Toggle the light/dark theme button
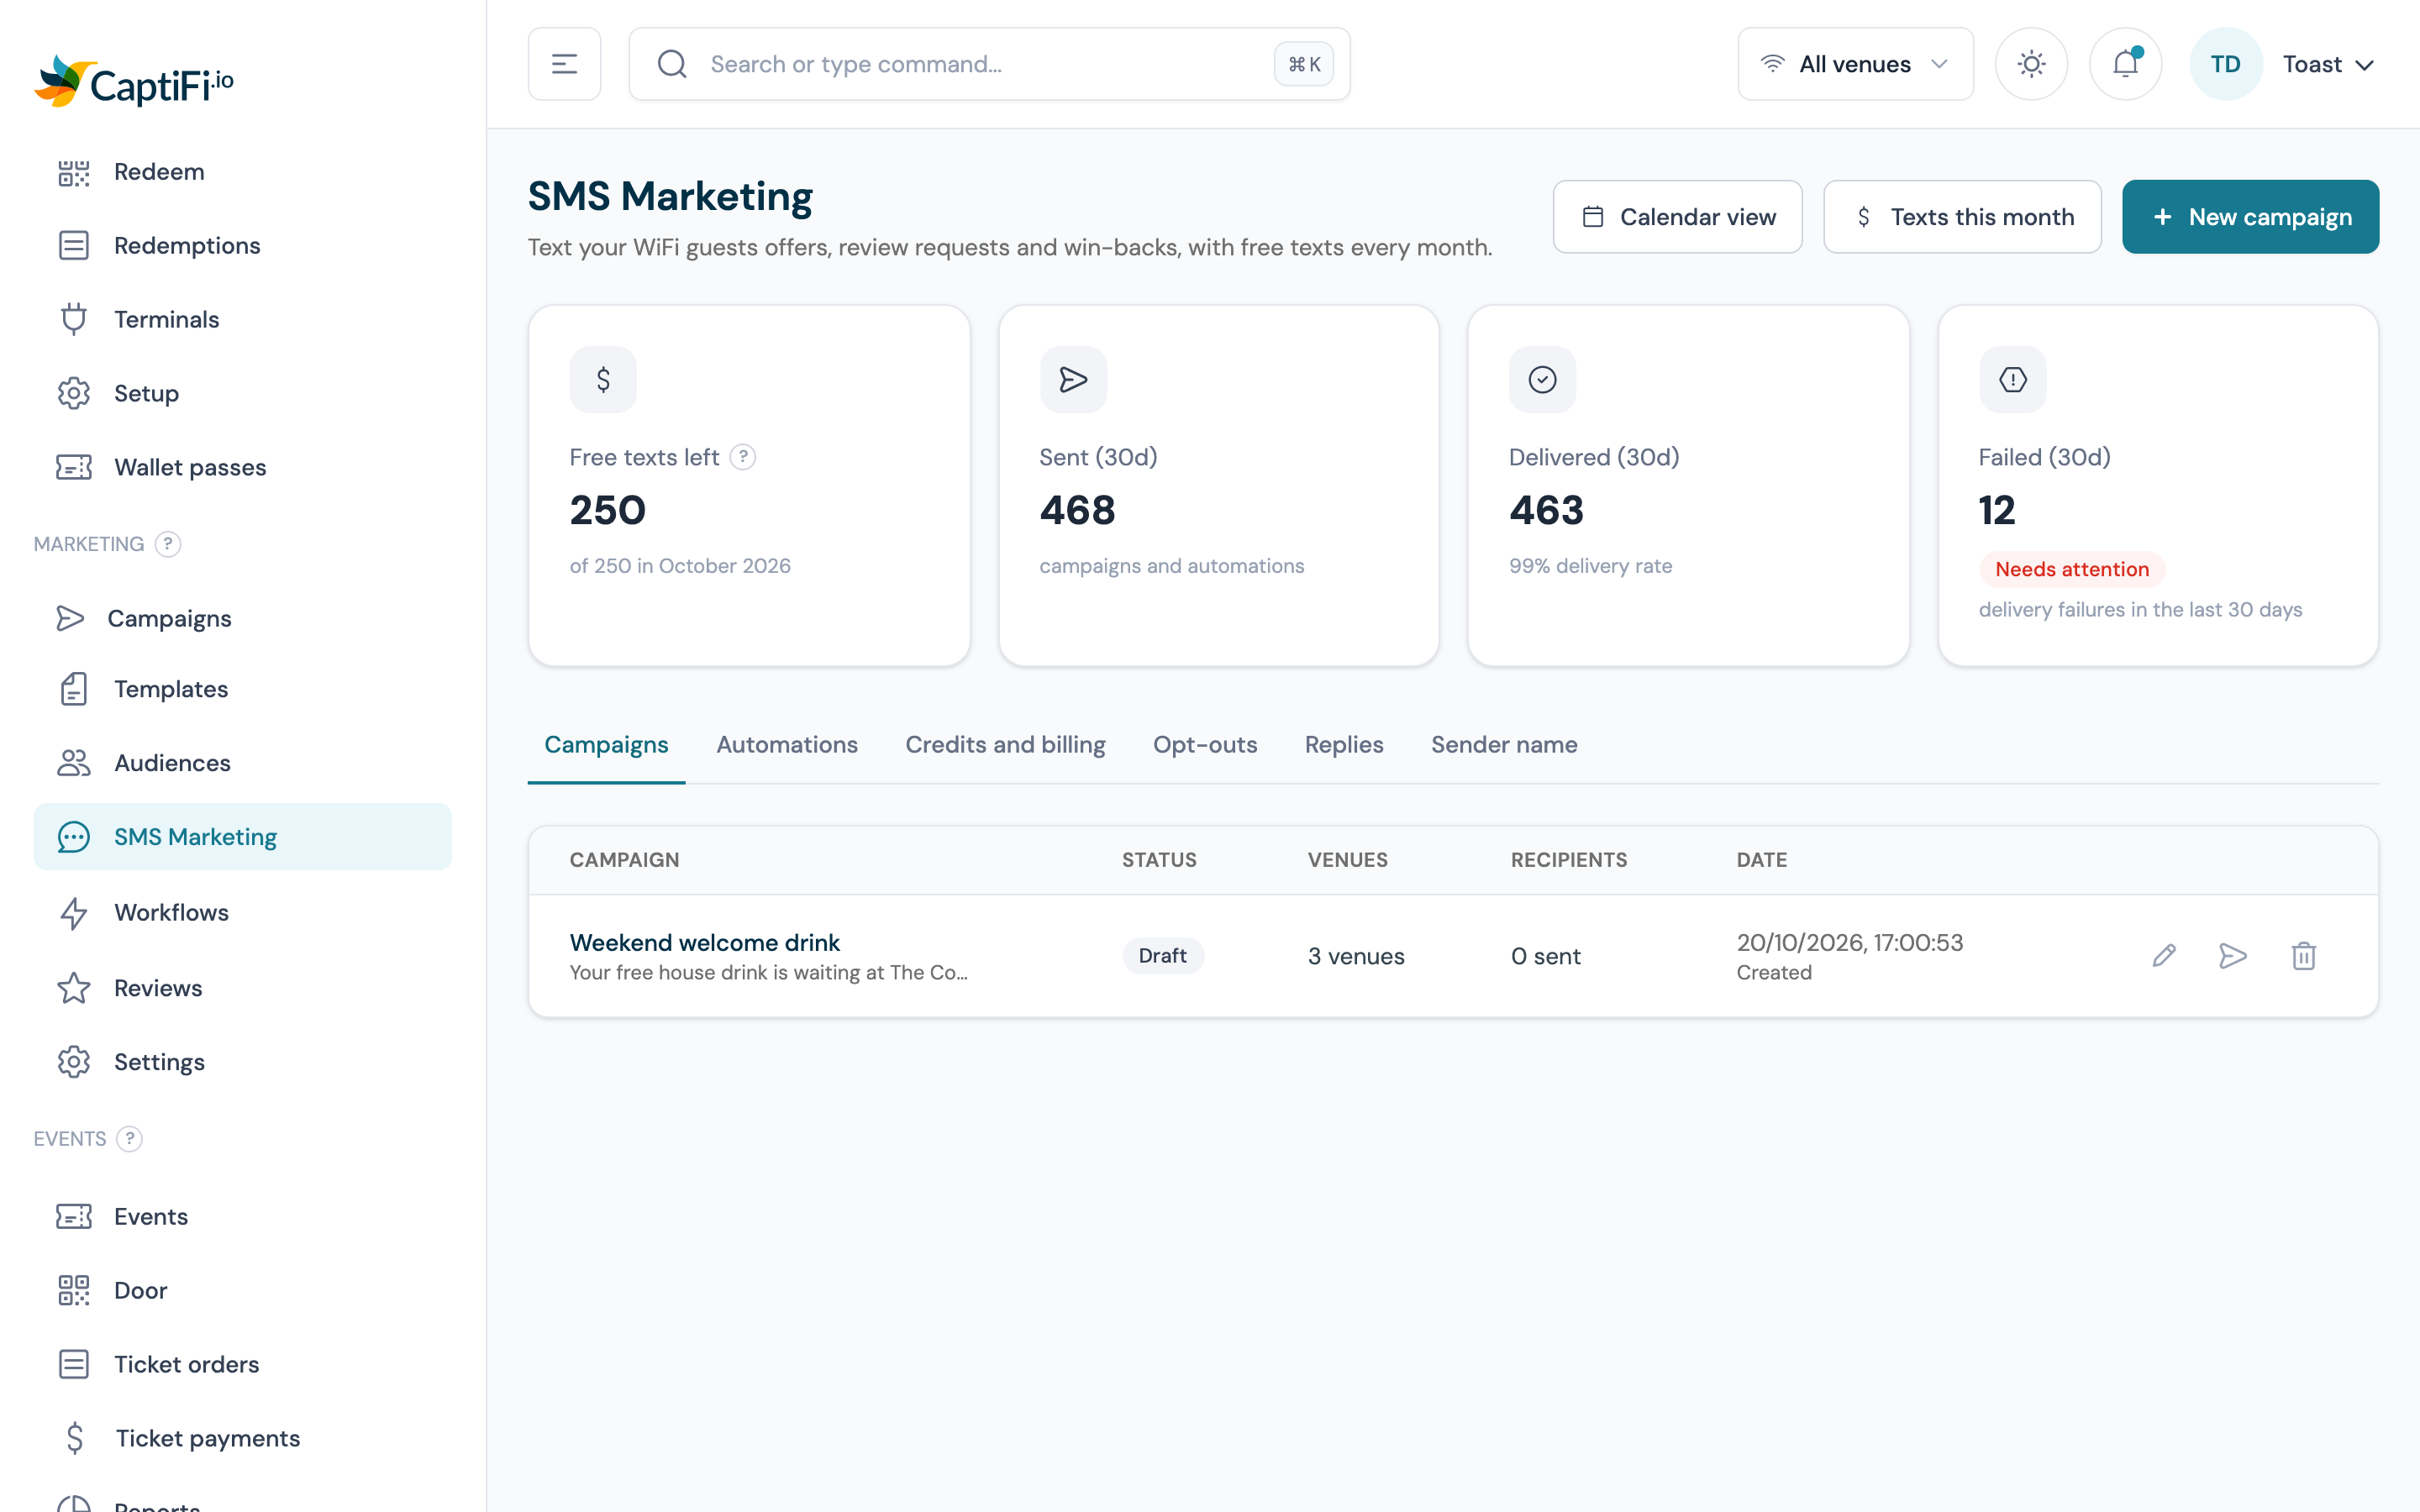2420x1512 pixels. (2031, 64)
